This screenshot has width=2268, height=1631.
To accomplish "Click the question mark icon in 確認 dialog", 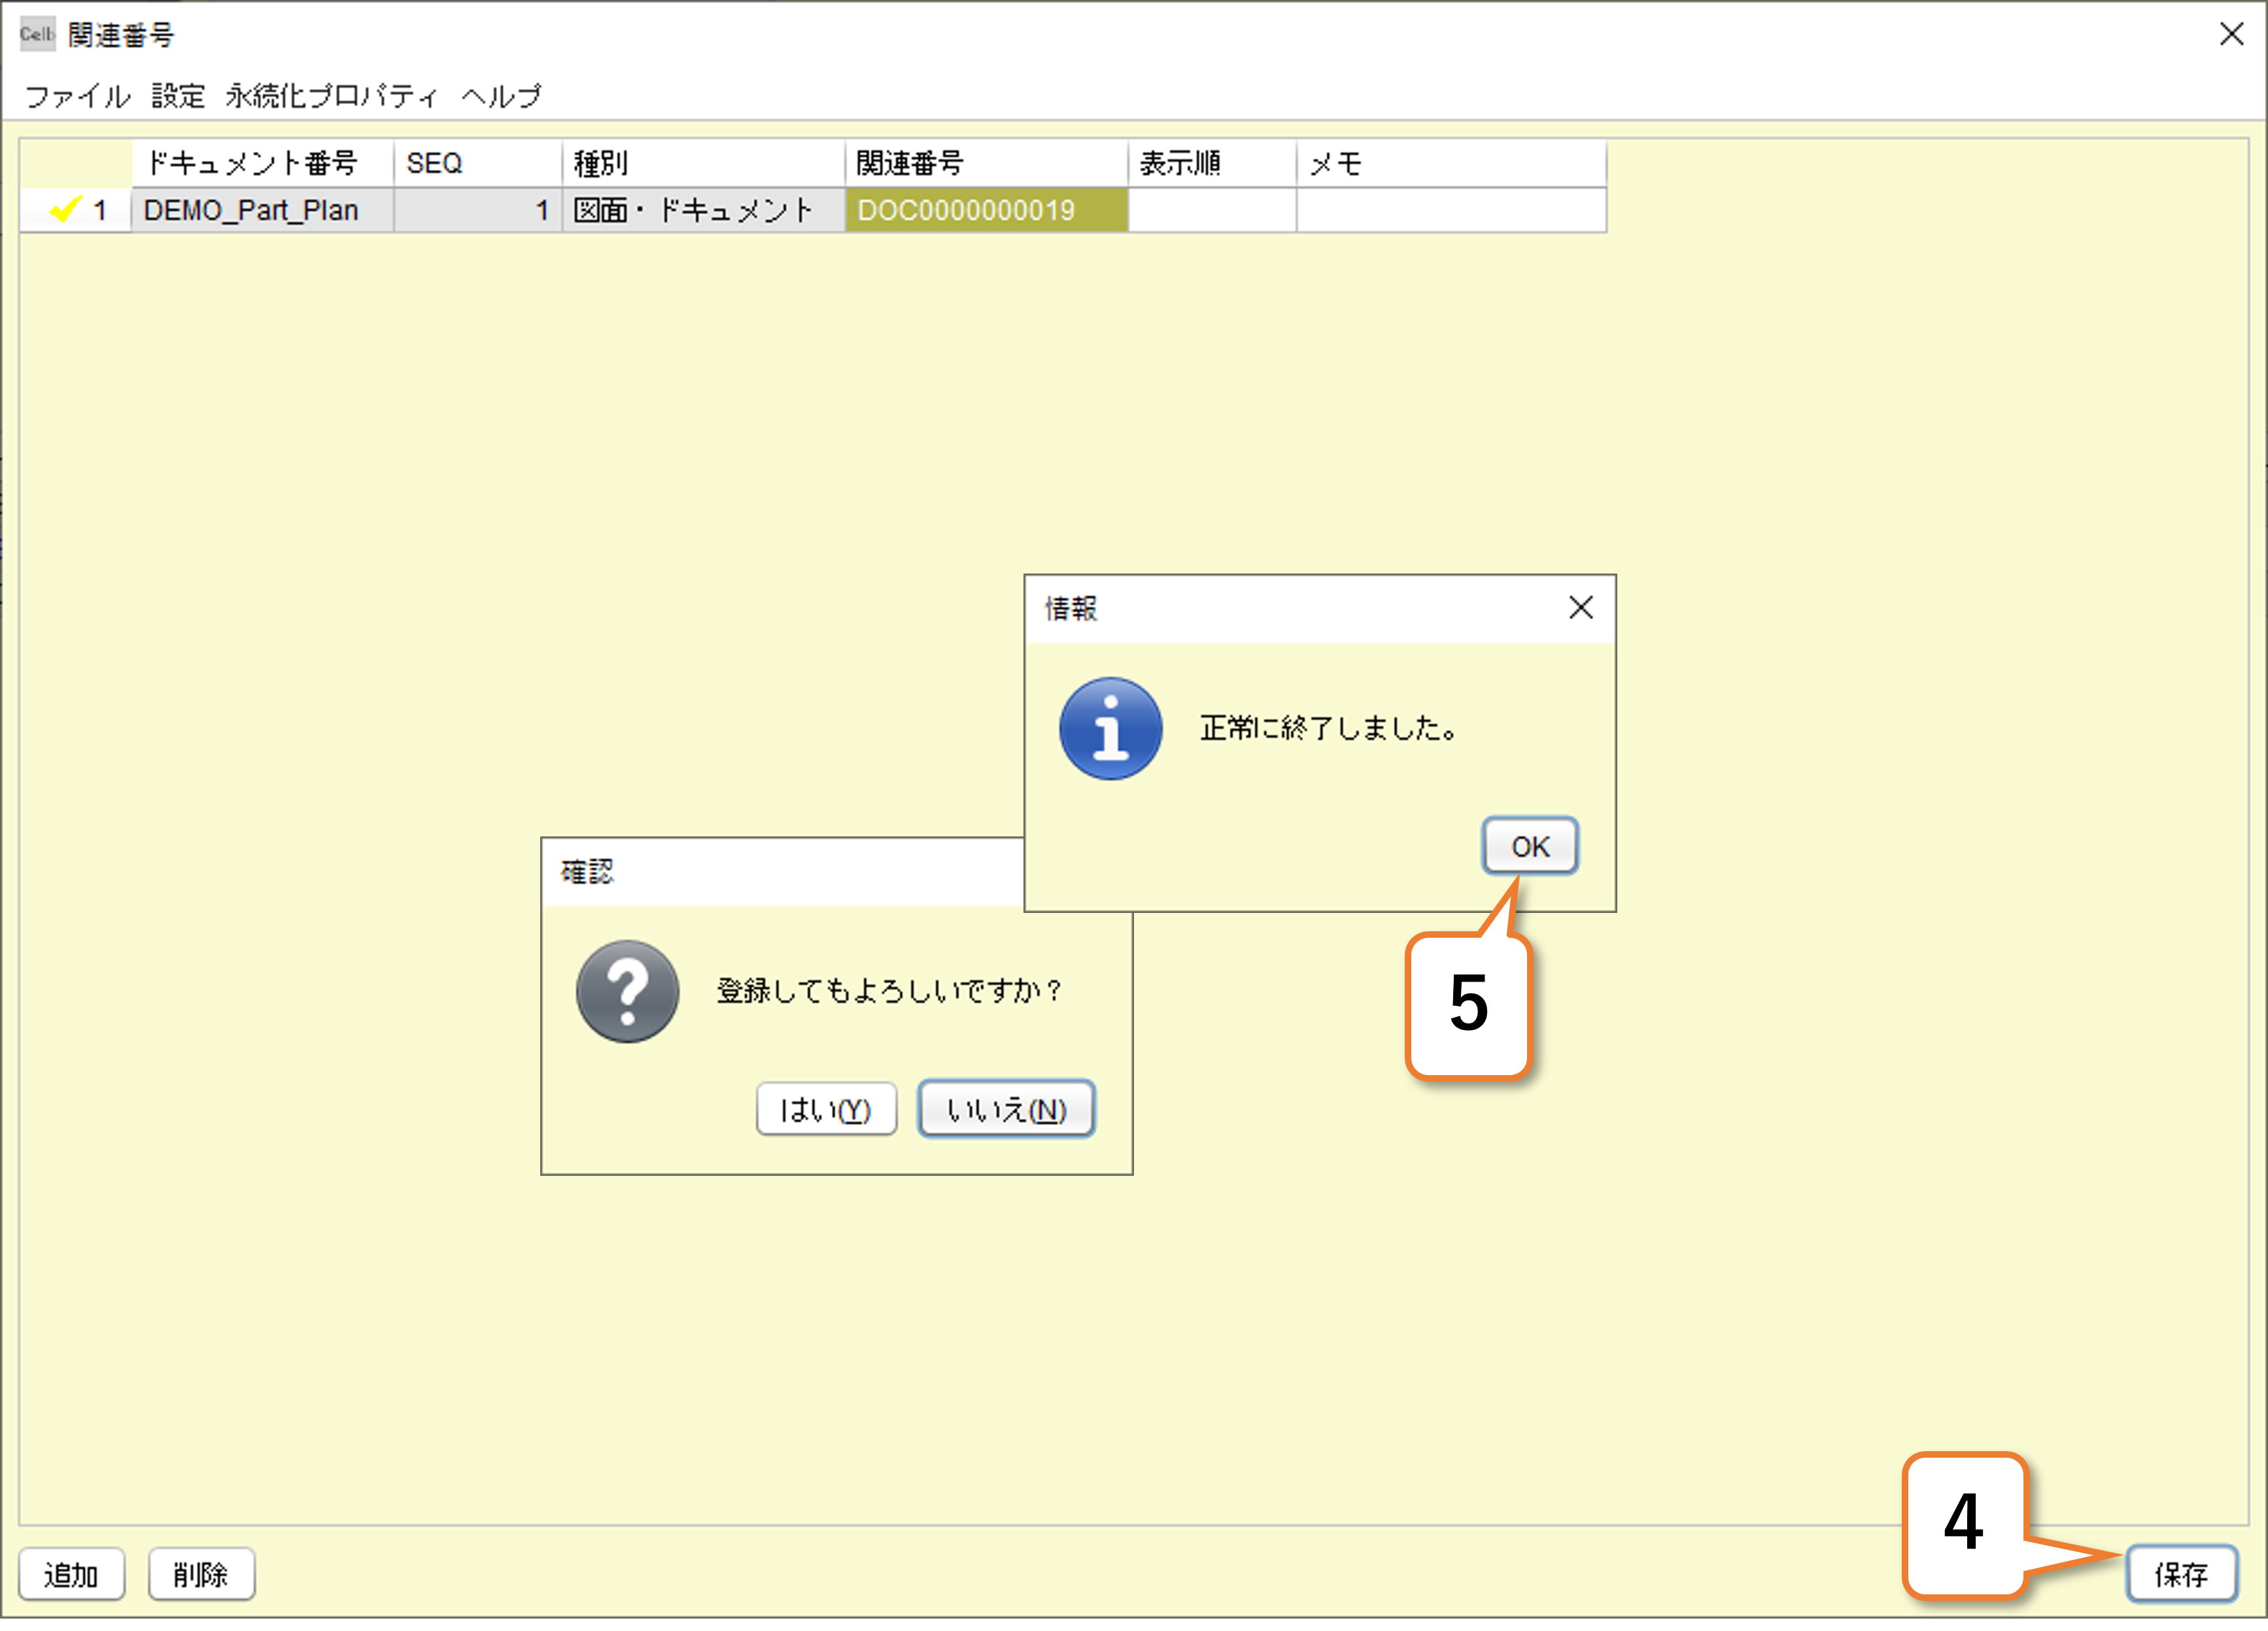I will (x=627, y=991).
